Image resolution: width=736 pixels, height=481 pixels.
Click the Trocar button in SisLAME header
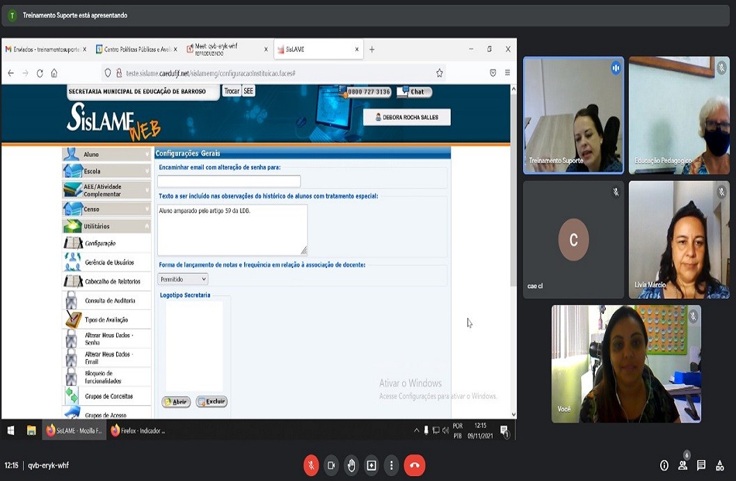tap(232, 91)
